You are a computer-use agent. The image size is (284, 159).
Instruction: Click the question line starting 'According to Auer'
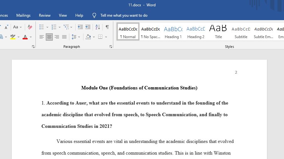pos(137,103)
